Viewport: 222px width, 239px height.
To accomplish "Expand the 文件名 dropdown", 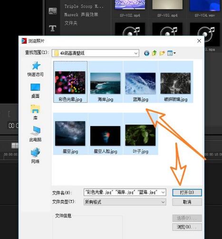I will [163, 192].
